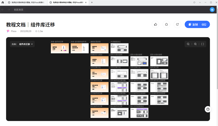Zoom out the preview canvas
This screenshot has height=126, width=218.
point(188,44)
